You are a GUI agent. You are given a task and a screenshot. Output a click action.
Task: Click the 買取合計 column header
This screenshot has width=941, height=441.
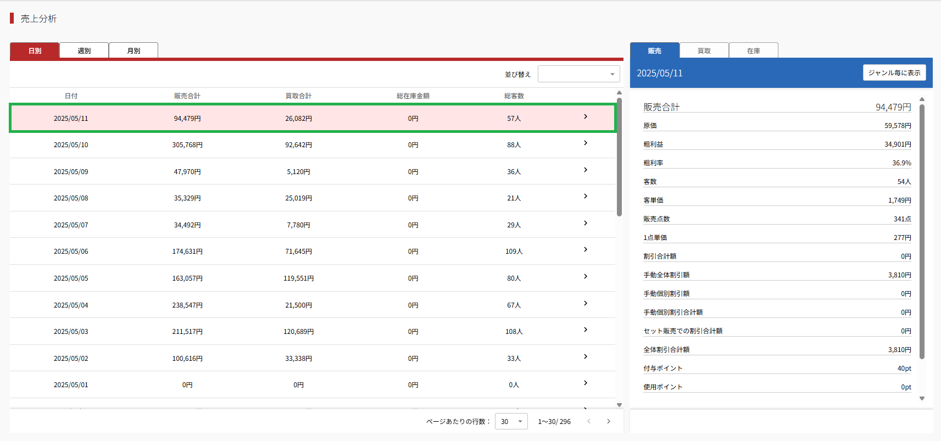[x=298, y=96]
